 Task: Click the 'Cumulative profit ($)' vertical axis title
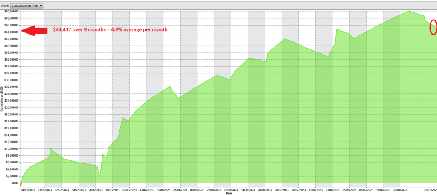3,98
